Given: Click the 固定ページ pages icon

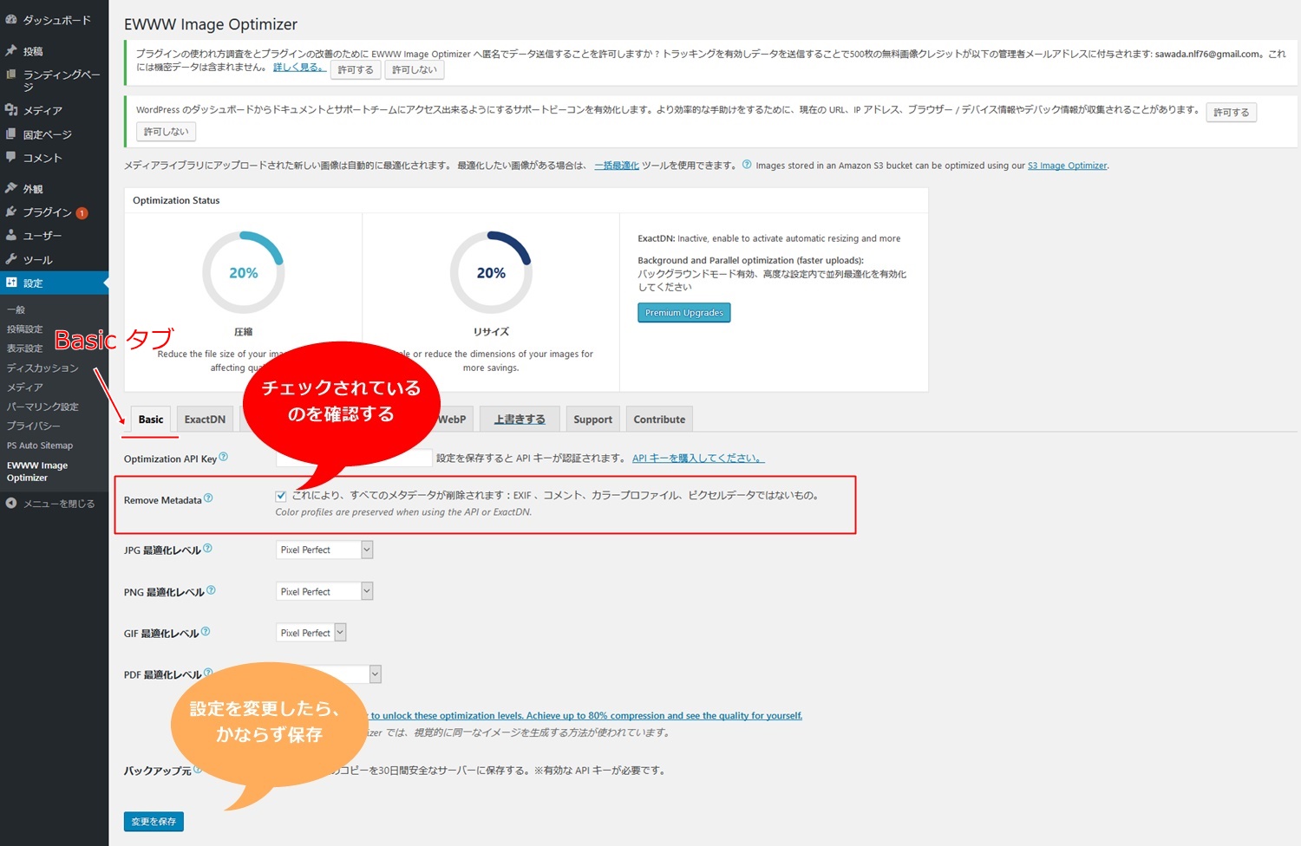Looking at the screenshot, I should (11, 134).
